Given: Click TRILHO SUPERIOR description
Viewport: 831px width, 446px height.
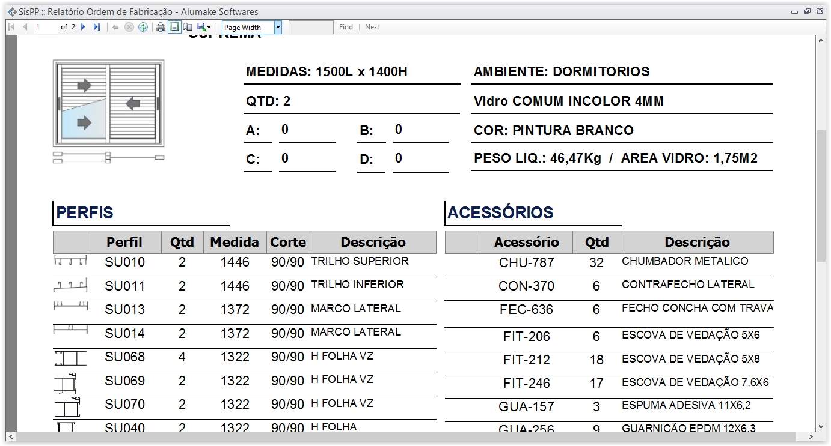Looking at the screenshot, I should [360, 261].
